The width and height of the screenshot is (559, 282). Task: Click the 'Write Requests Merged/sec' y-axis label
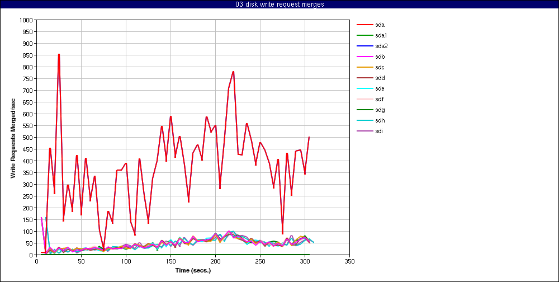[x=13, y=137]
